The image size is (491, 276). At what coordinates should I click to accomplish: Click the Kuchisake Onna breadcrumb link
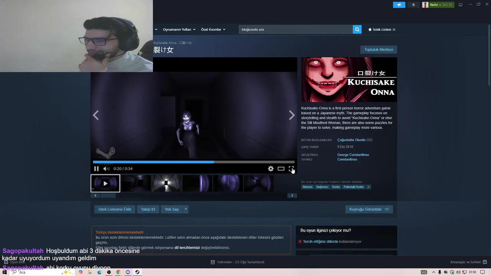(173, 43)
